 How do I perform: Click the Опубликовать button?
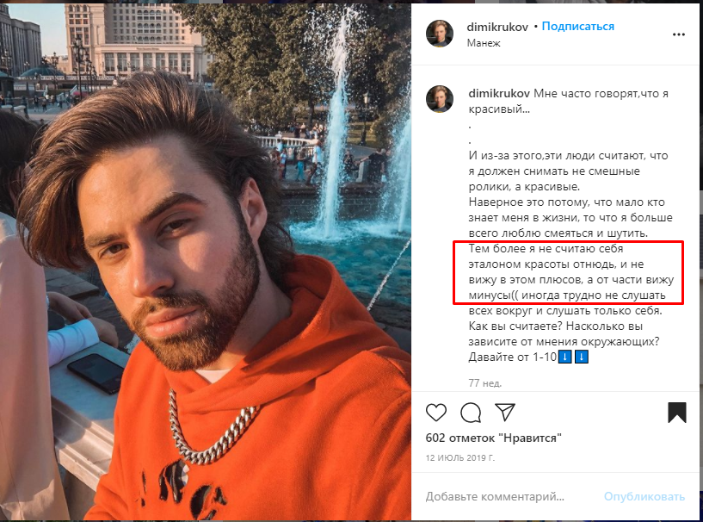(644, 496)
